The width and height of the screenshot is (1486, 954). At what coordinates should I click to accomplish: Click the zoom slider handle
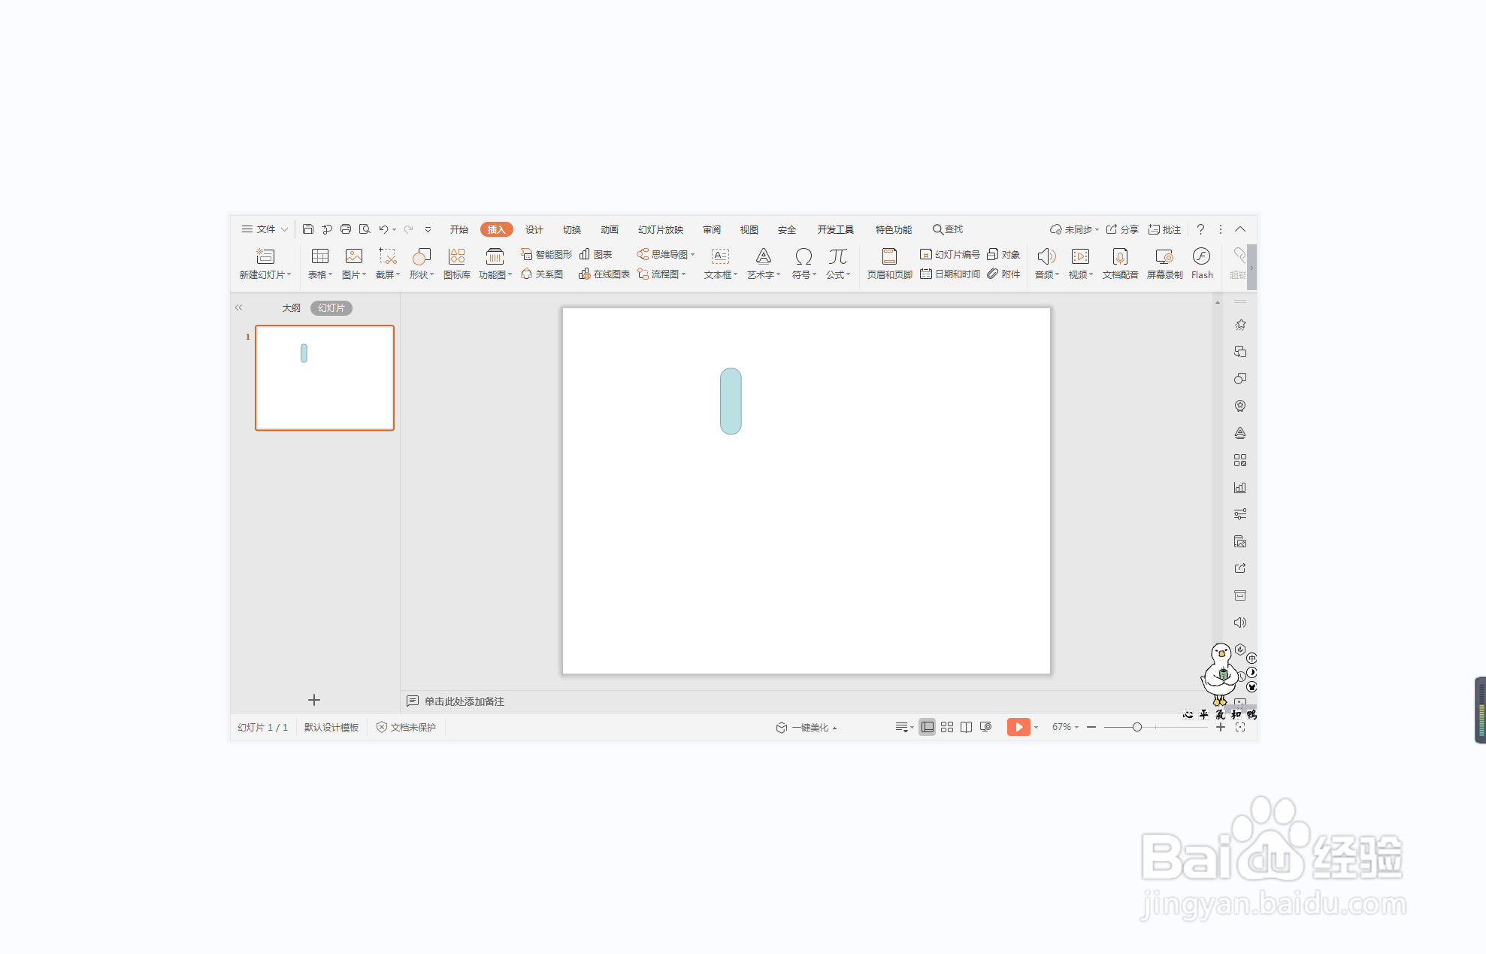coord(1136,727)
